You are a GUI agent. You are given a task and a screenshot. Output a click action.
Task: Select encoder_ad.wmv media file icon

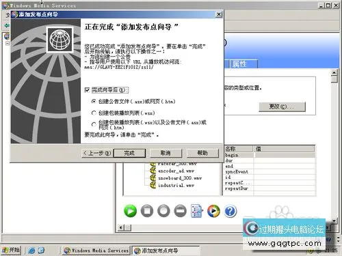click(153, 171)
